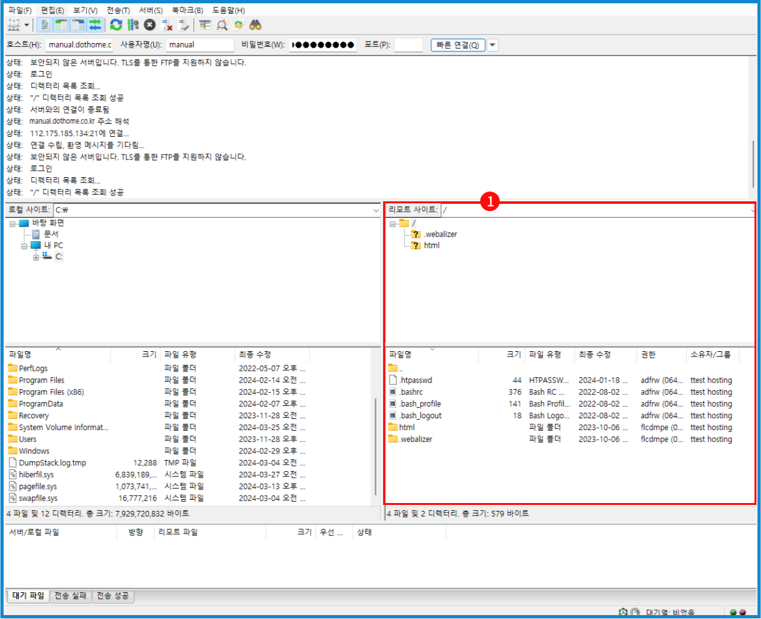Screen dimensions: 761x619
Task: Toggle the transfer queue display
Action: pos(95,25)
